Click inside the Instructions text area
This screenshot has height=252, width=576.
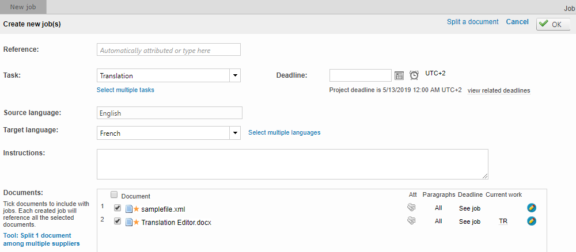[x=292, y=164]
